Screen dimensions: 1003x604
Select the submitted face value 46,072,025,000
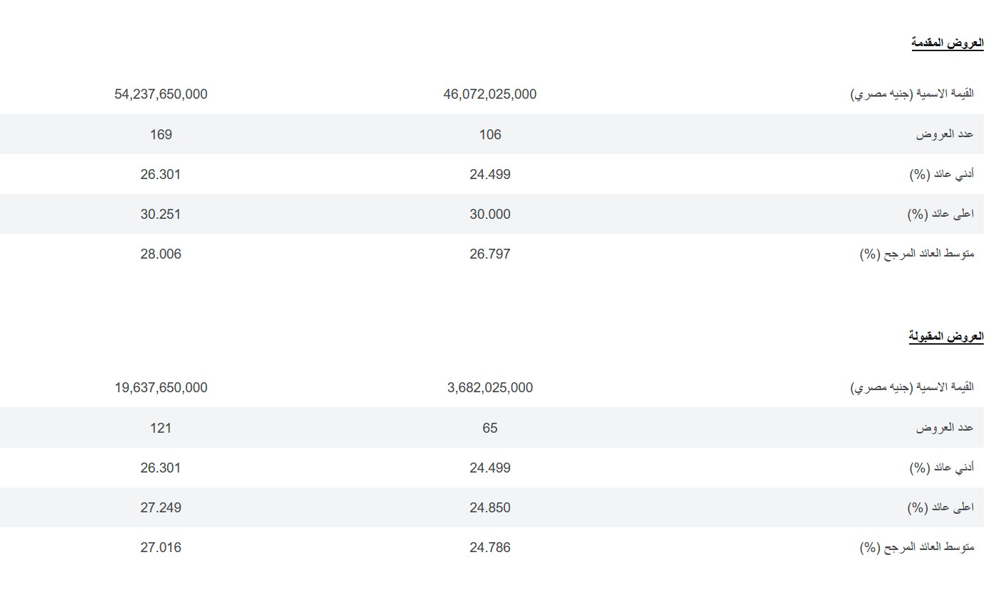490,94
